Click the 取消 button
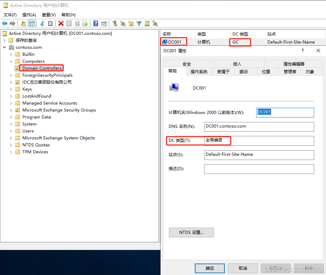The height and width of the screenshot is (275, 326). [243, 268]
